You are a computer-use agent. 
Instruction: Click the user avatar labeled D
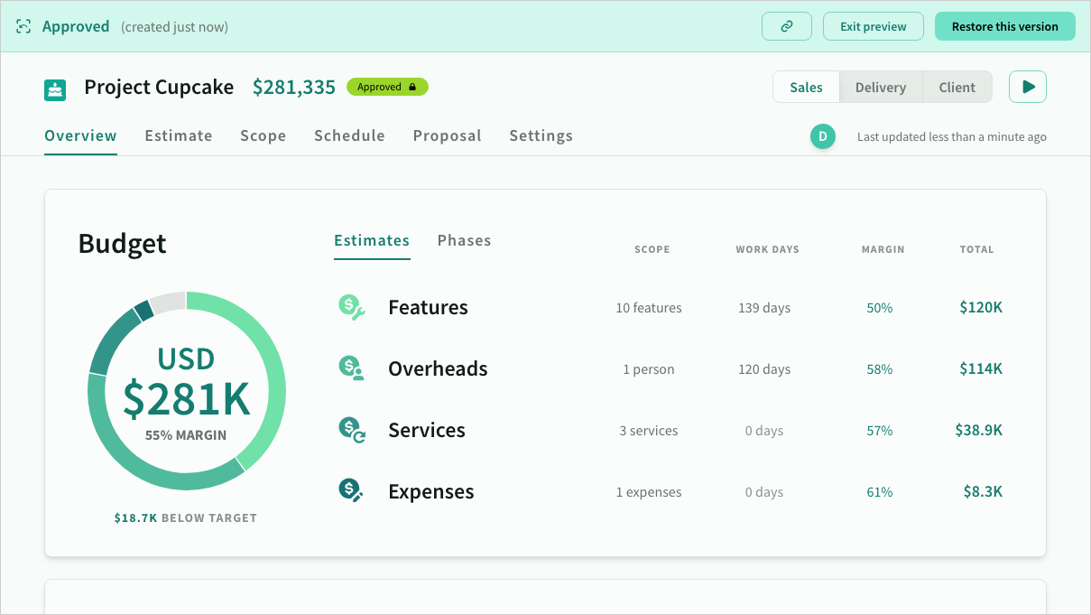click(x=822, y=136)
